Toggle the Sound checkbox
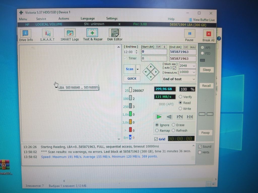This screenshot has height=193, width=258. [200, 147]
